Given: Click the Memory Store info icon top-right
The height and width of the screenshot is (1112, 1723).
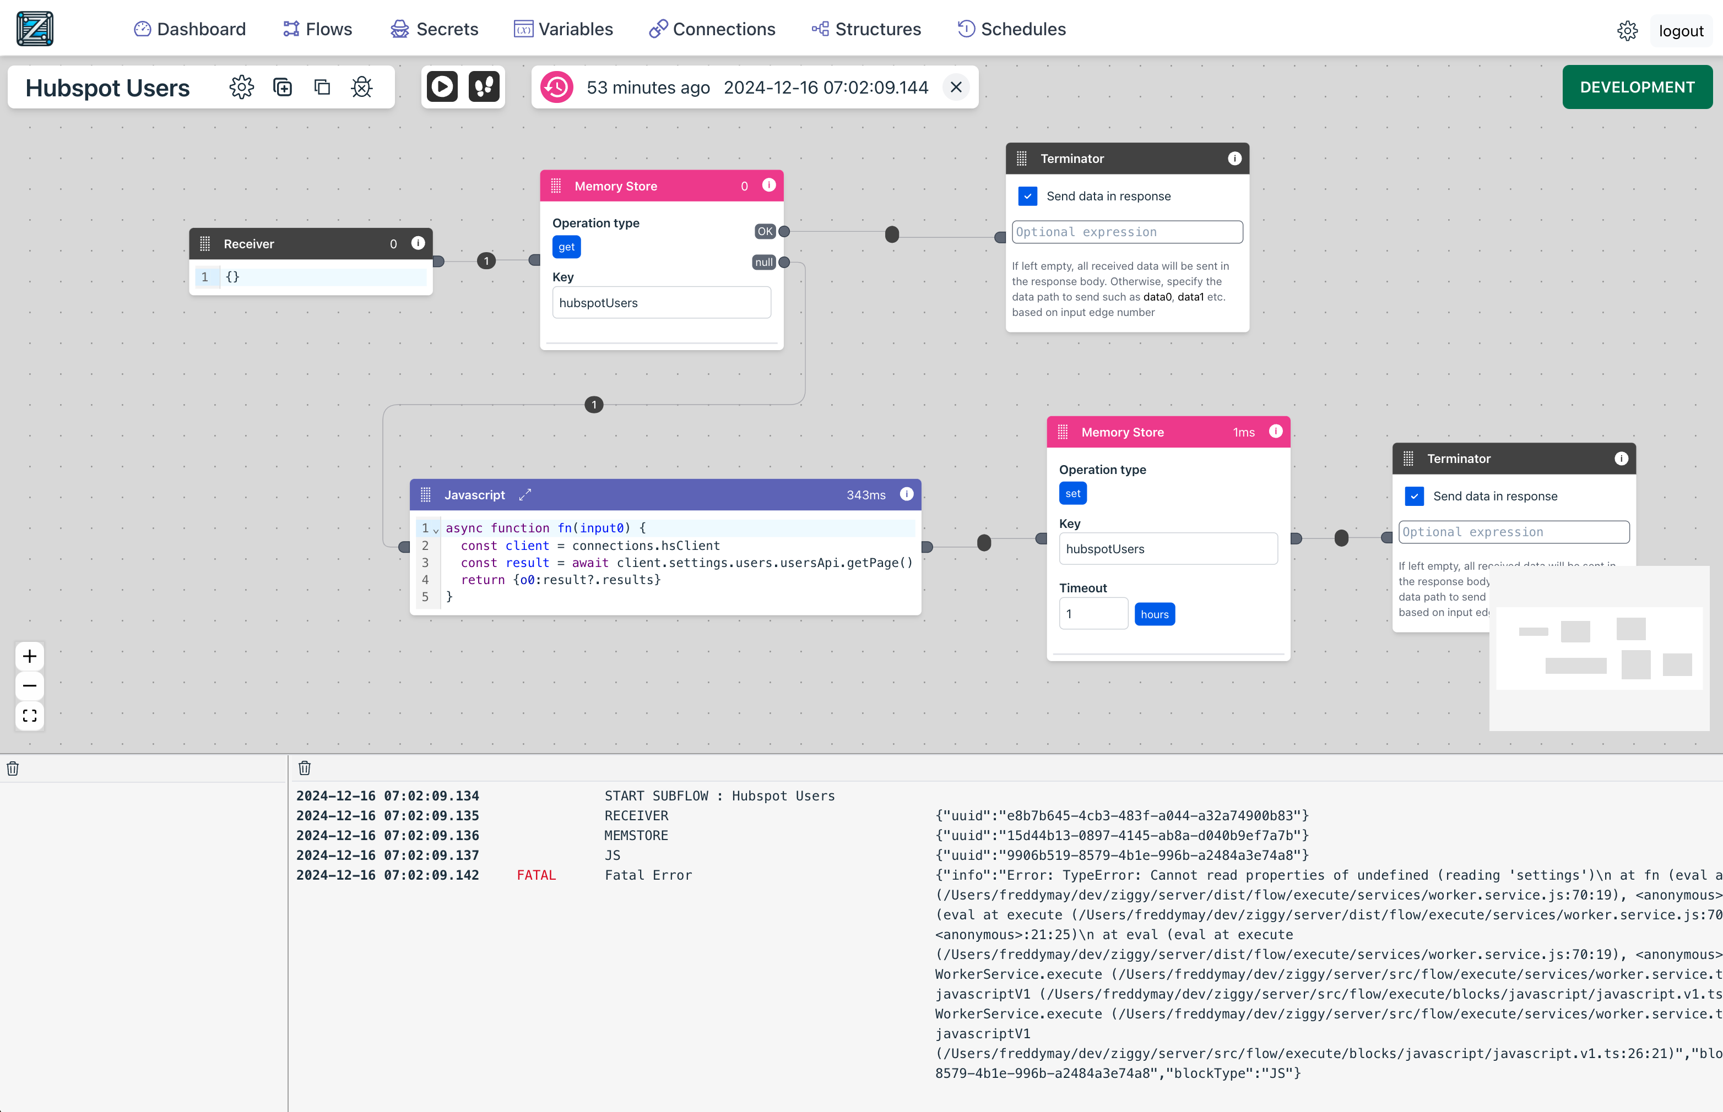Looking at the screenshot, I should (770, 186).
